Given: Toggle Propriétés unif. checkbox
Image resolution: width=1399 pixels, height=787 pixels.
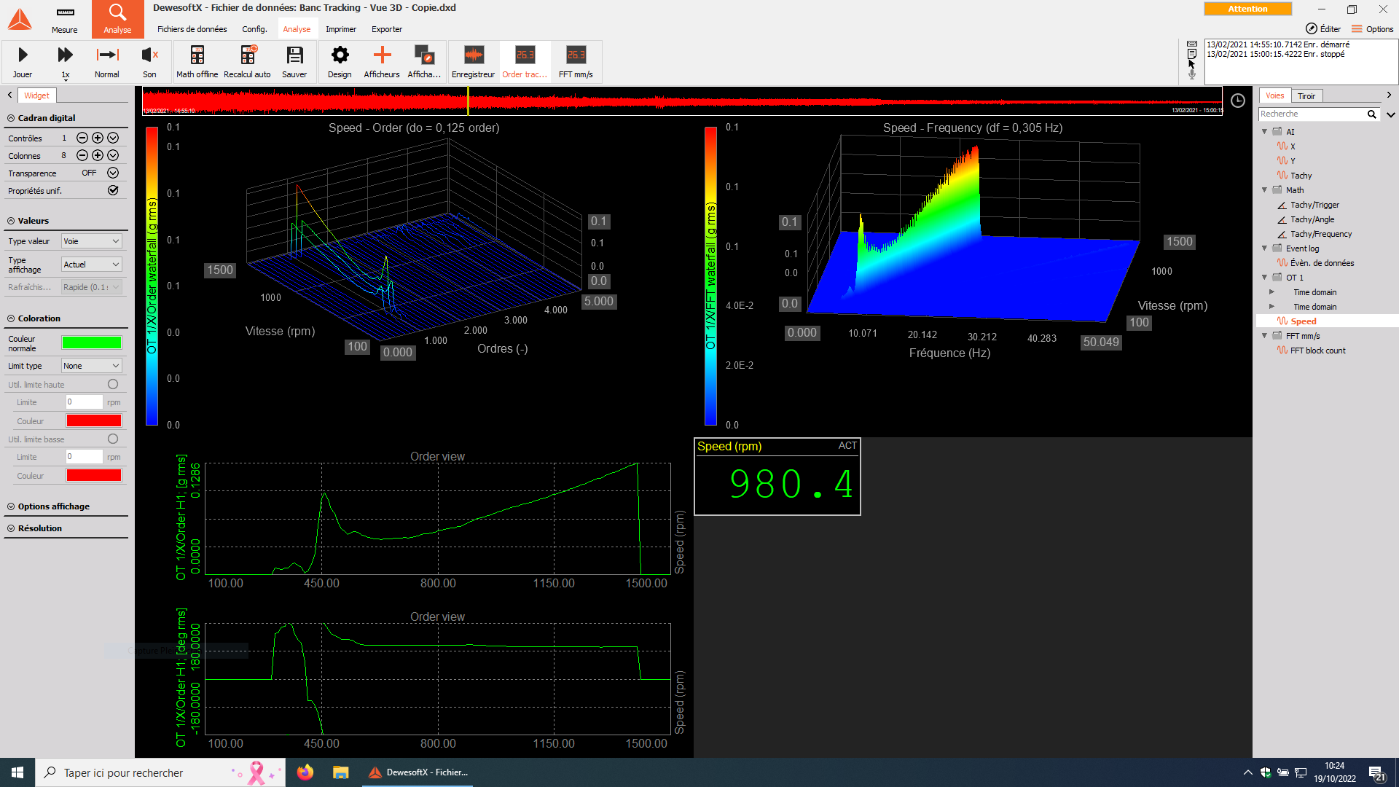Looking at the screenshot, I should (113, 190).
